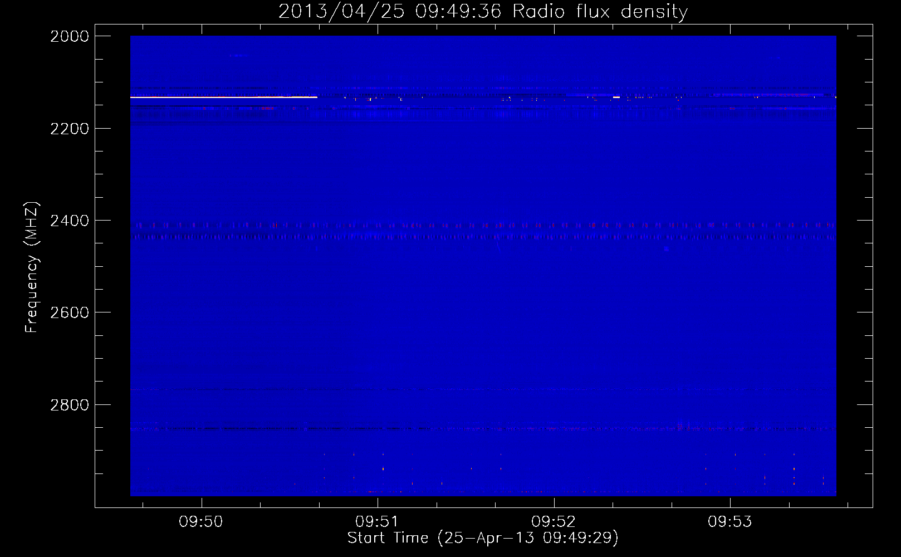Click the 'Frequency (MHZ)' y-axis label

point(32,267)
